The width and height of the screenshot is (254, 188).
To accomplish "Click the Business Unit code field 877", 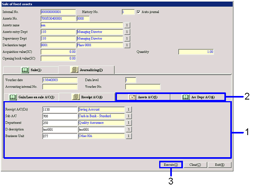I will 60,136.
